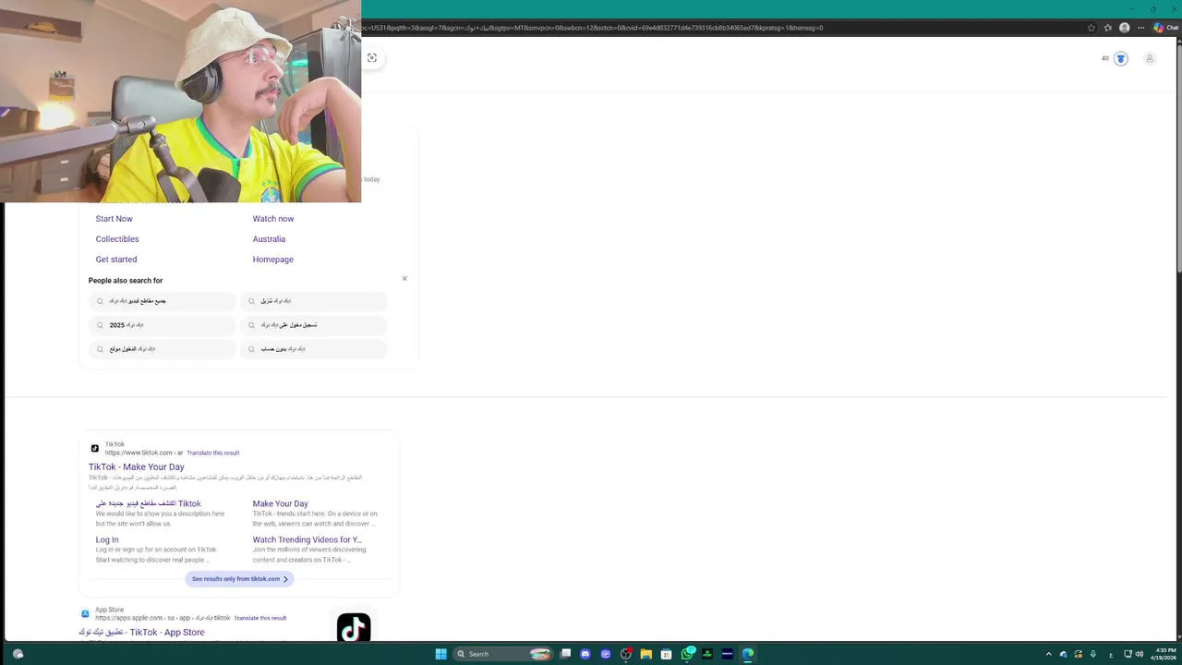This screenshot has width=1182, height=665.
Task: Open Microsoft Rewards medal icon
Action: tap(1121, 59)
